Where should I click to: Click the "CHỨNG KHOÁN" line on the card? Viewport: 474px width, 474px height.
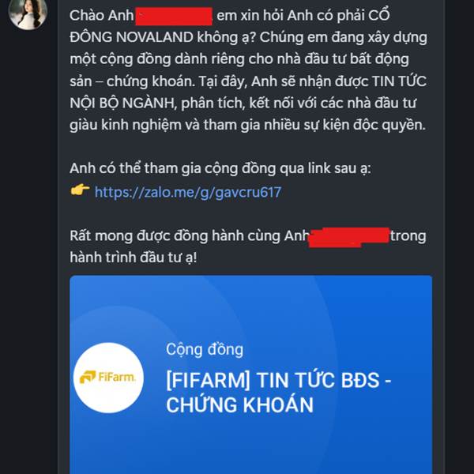[239, 404]
